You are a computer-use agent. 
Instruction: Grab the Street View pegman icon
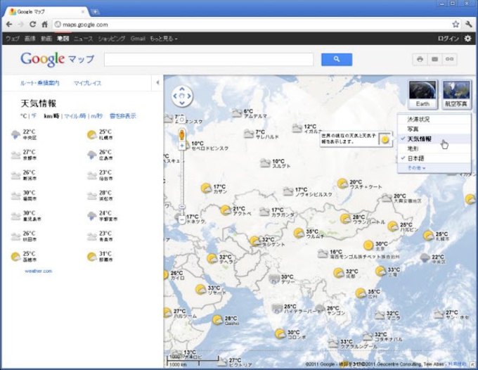click(x=182, y=134)
